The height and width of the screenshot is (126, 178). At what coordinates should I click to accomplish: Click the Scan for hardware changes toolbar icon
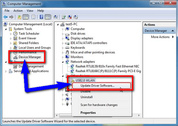tap(76, 17)
